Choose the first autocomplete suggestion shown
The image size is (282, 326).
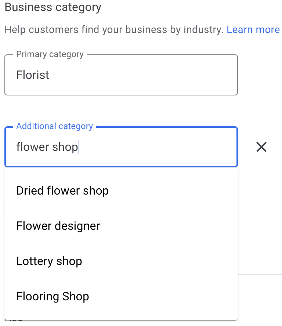[x=62, y=191]
